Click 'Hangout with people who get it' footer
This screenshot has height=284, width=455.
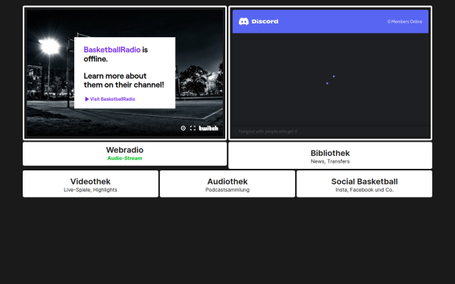(x=268, y=132)
